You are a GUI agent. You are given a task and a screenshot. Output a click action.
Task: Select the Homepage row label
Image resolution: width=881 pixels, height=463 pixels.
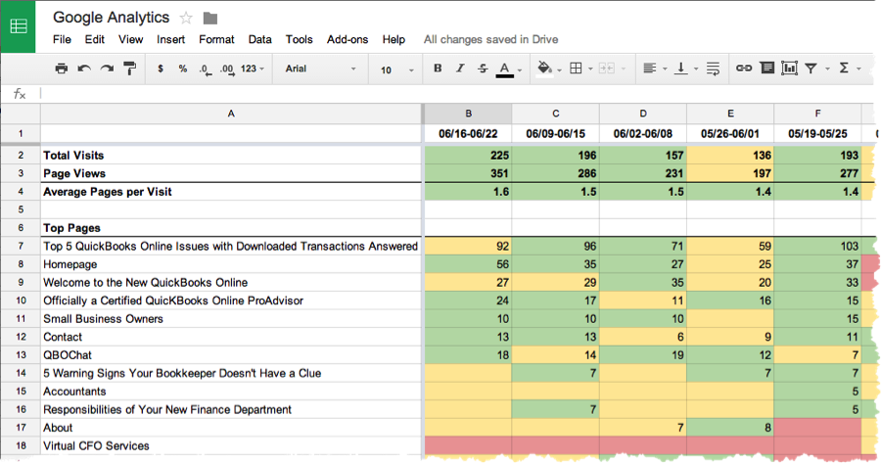231,264
